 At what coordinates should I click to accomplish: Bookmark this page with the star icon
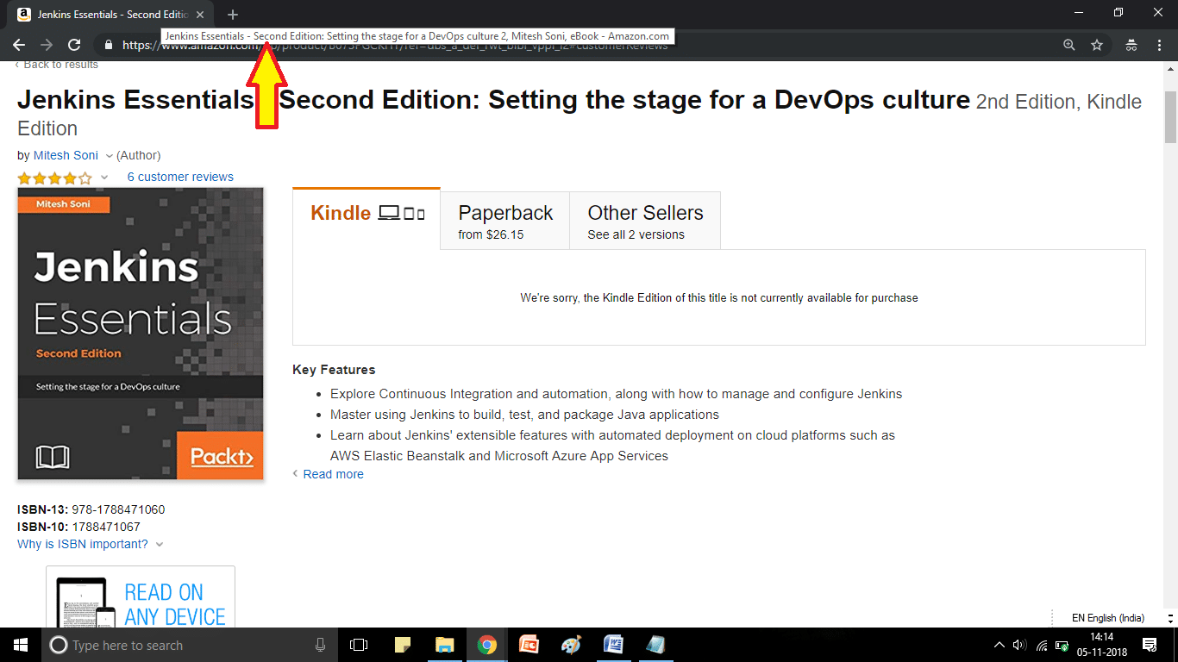[x=1097, y=45]
